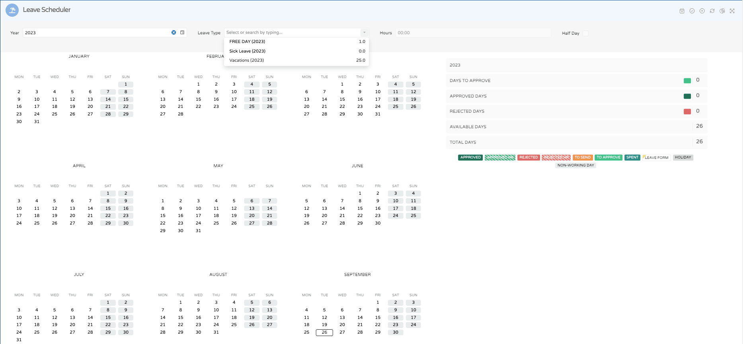Select February 14 in the calendar
Viewport: 743px width, 344px height.
(181, 100)
